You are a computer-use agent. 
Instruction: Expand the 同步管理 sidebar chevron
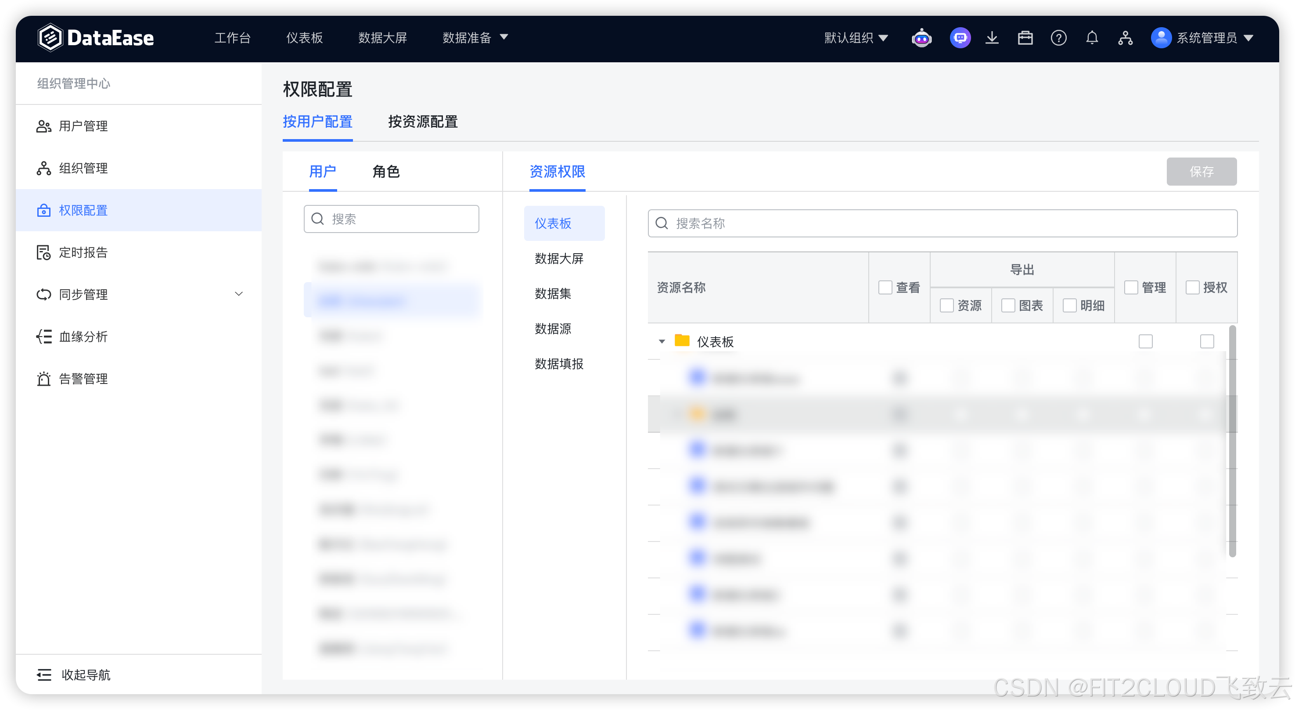pyautogui.click(x=239, y=294)
